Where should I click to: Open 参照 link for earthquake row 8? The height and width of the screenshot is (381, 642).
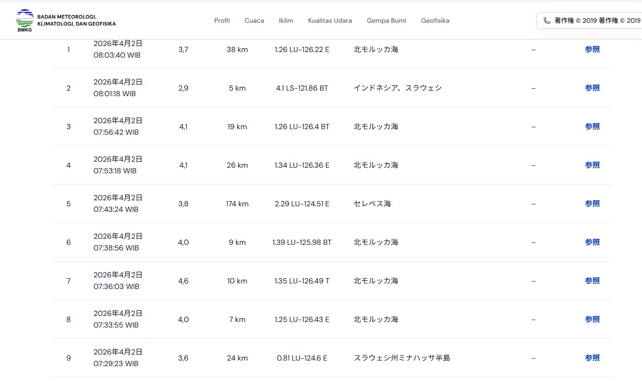(x=592, y=319)
